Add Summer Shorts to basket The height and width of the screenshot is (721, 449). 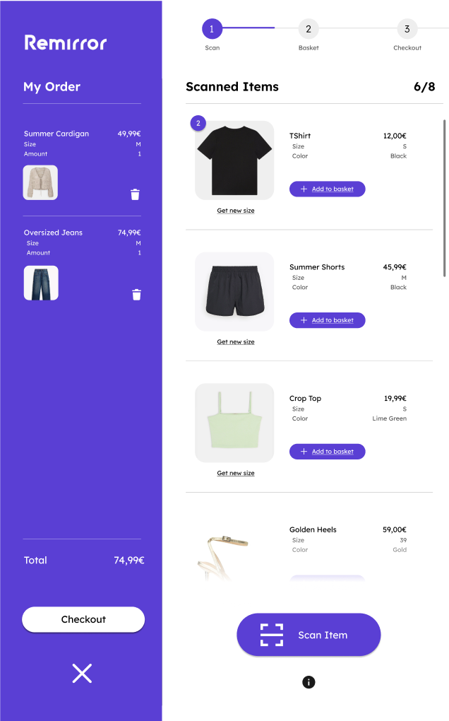328,320
